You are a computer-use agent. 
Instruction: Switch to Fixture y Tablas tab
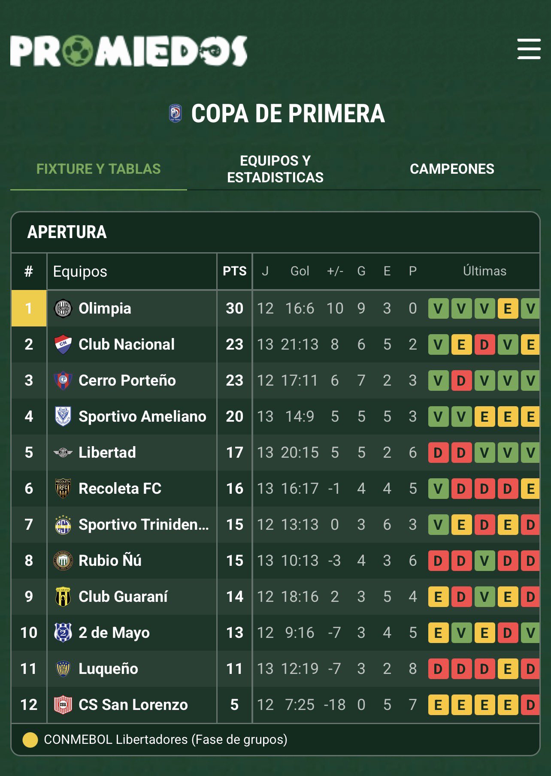(98, 169)
